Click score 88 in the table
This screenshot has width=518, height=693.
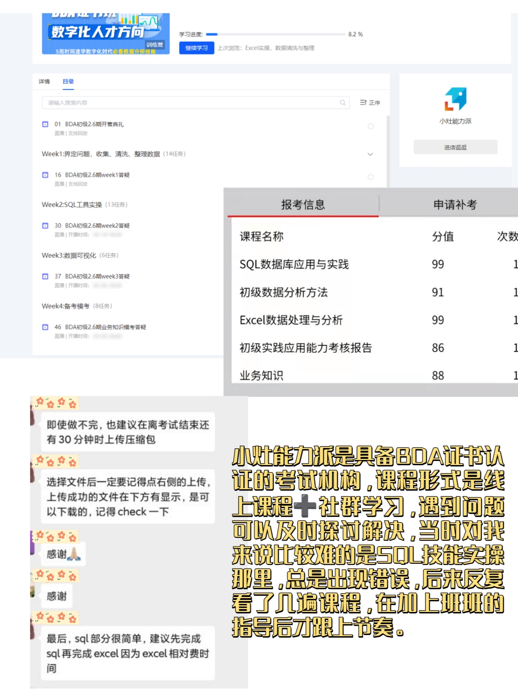438,376
